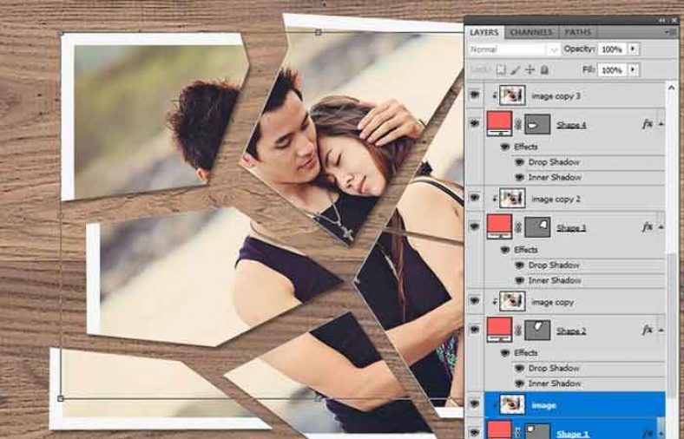Select the vector mask thumbnail of Shape 4
Viewport: 684px width, 439px height.
(x=537, y=125)
